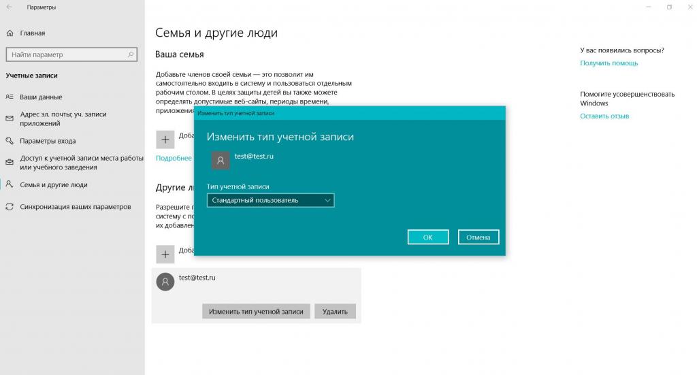Viewport: 697px width, 375px height.
Task: Click the magnifier icon in search box
Action: pos(131,54)
